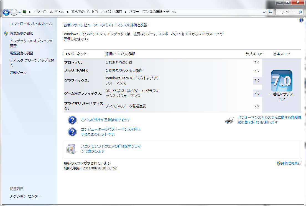Click 1 秒あたりのメモリ操作 description text
Image resolution: width=306 pixels, height=206 pixels.
[124, 70]
